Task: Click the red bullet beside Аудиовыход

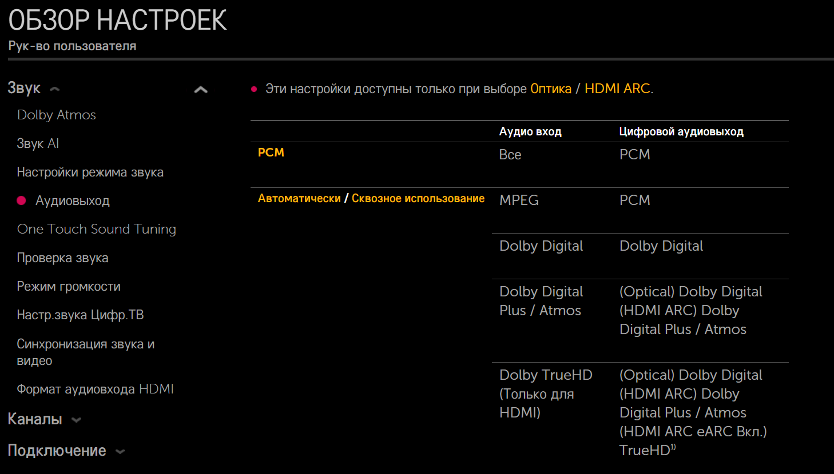Action: pyautogui.click(x=22, y=200)
